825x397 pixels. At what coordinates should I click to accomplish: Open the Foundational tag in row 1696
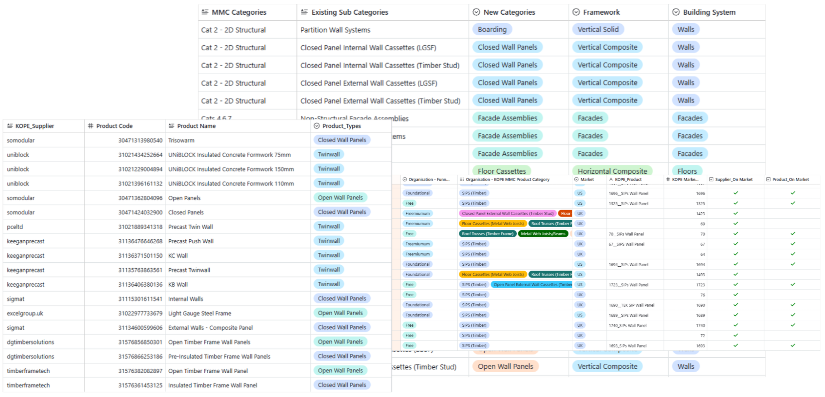pos(418,193)
